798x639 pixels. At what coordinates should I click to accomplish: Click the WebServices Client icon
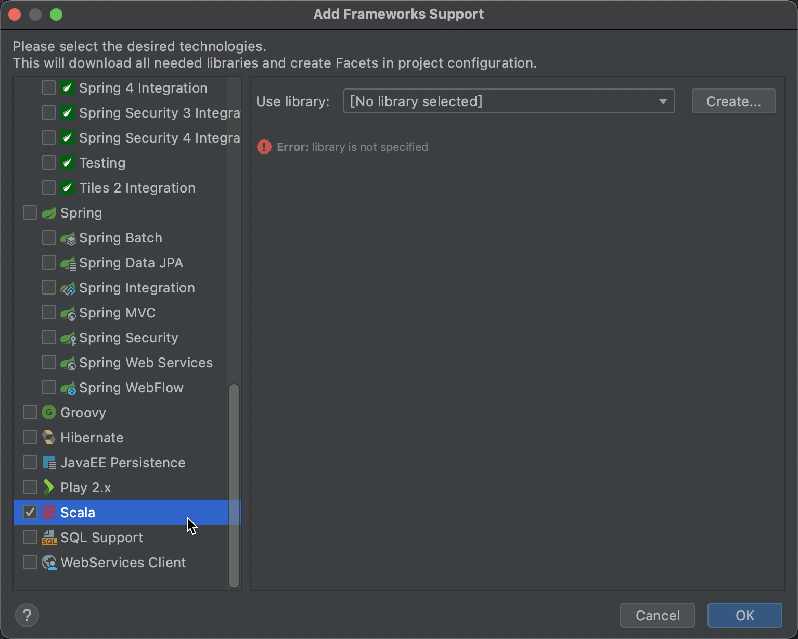coord(49,563)
